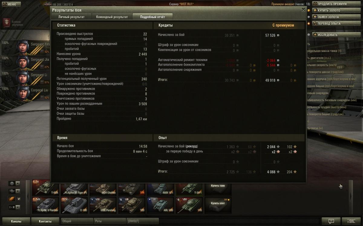Image resolution: width=363 pixels, height=226 pixels.
Task: Open the Меню button at top left
Action: [x=11, y=4]
